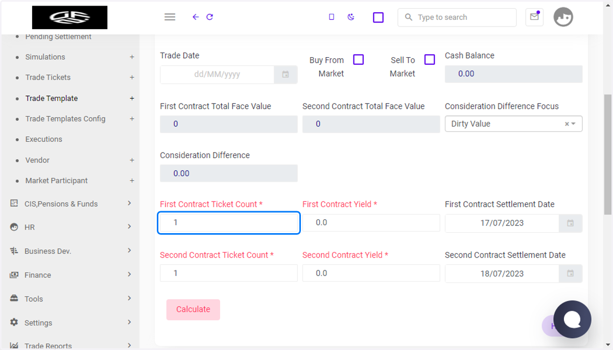Viewport: 613px width, 350px height.
Task: Open the Trade Date calendar picker
Action: pos(286,74)
